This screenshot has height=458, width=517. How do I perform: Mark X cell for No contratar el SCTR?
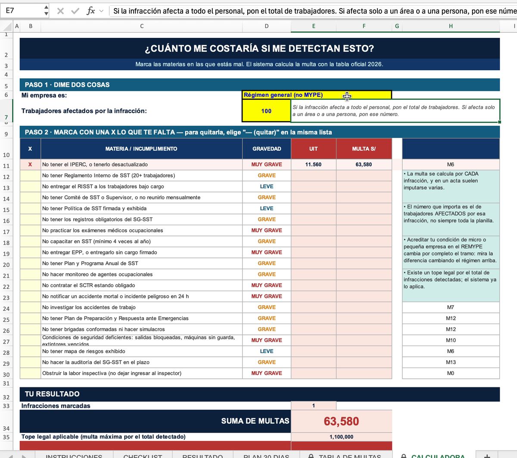[x=30, y=285]
